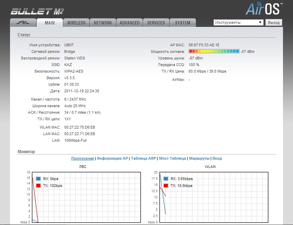
Task: Click the firmware version v5.3.5.
Action: pyautogui.click(x=70, y=78)
